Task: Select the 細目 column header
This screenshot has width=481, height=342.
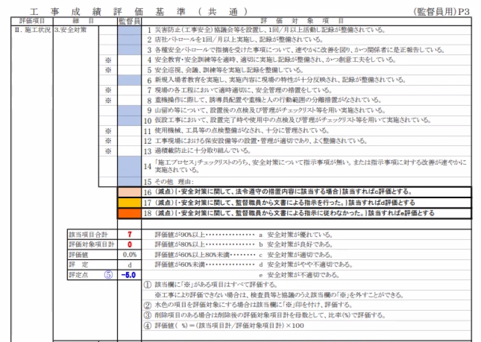Action: pyautogui.click(x=83, y=21)
